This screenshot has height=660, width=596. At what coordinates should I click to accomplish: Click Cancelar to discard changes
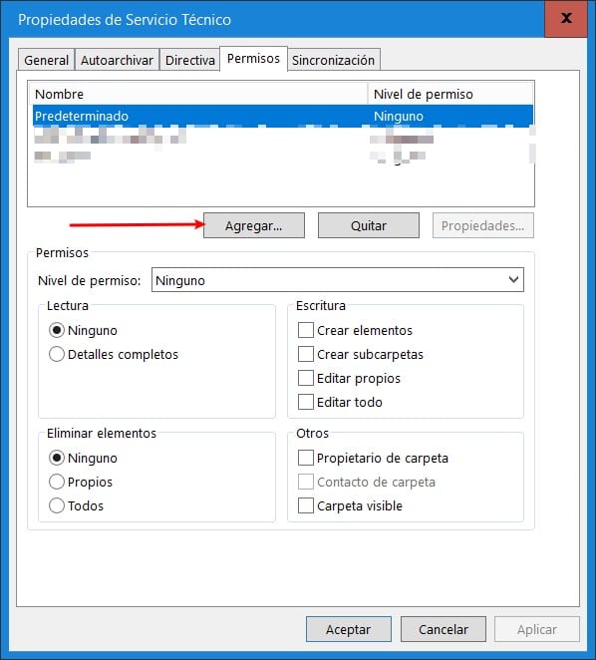pos(444,629)
